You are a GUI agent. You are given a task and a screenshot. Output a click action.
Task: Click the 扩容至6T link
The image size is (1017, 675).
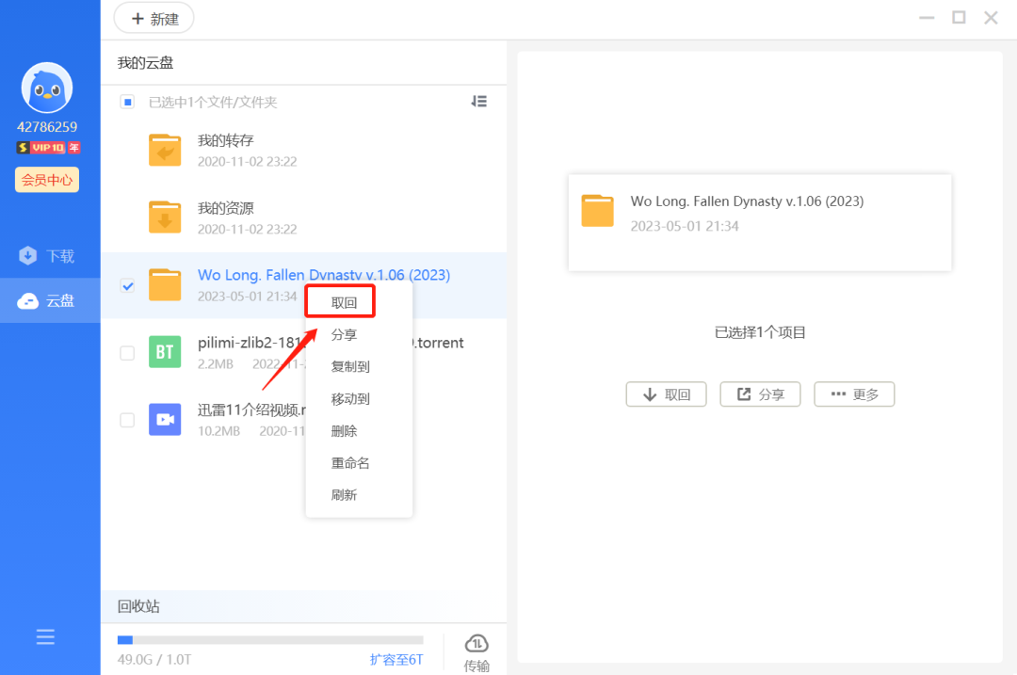[396, 659]
